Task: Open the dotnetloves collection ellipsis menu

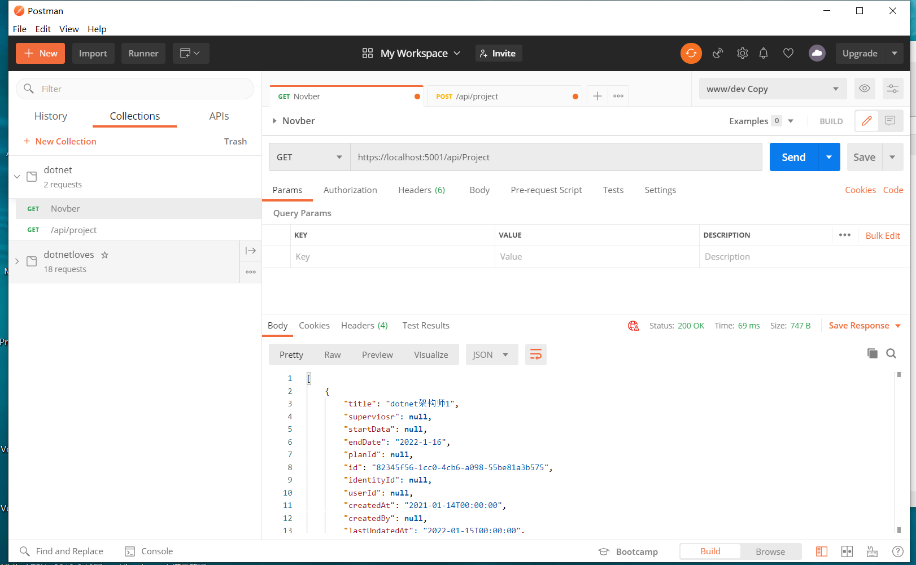Action: tap(251, 272)
